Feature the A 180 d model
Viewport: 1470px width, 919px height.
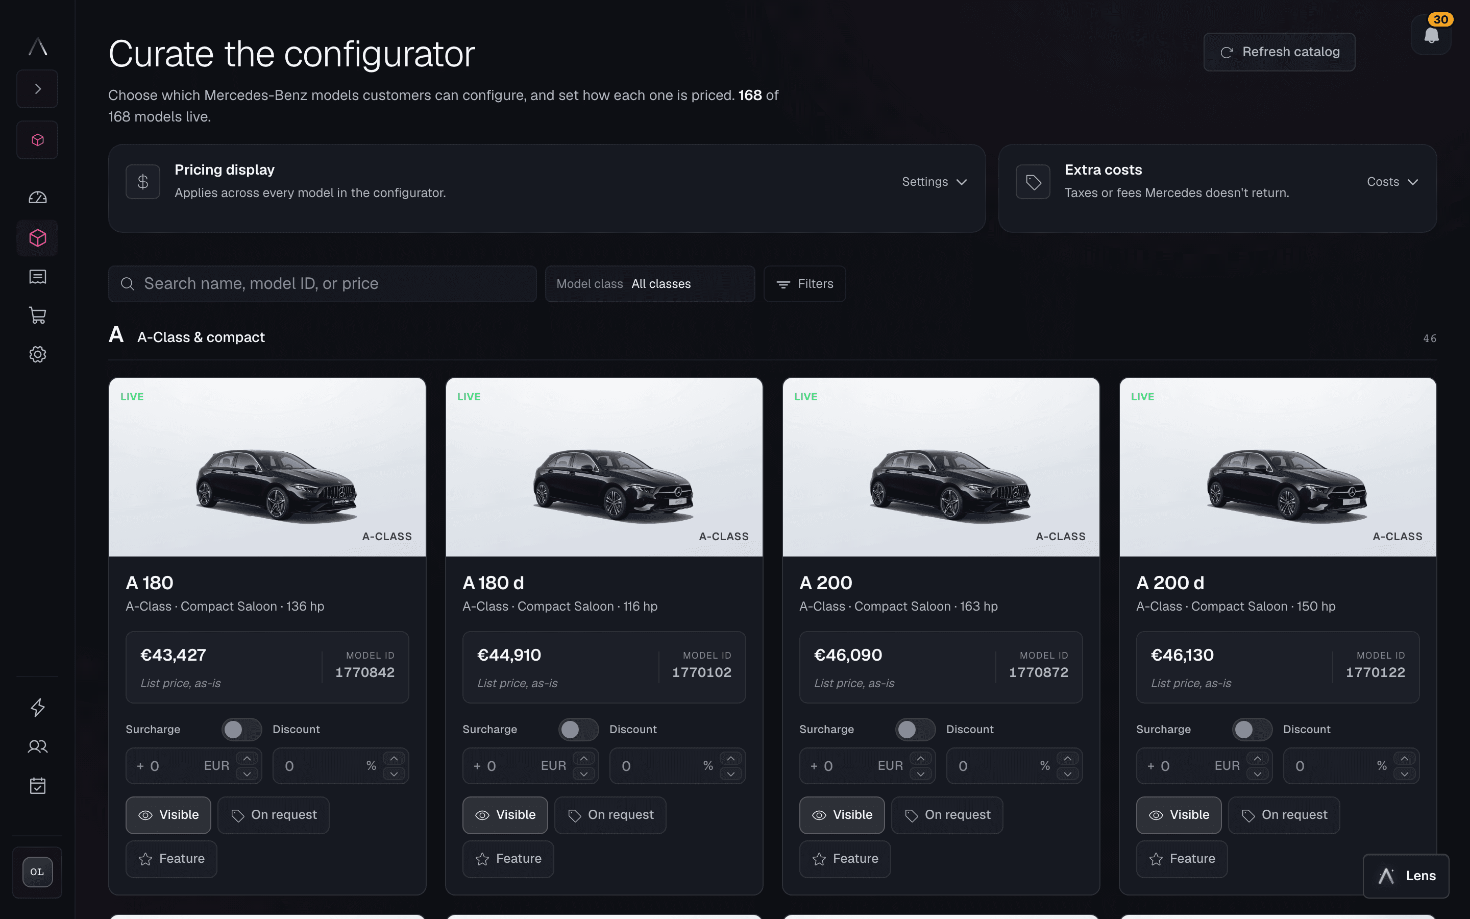tap(508, 859)
